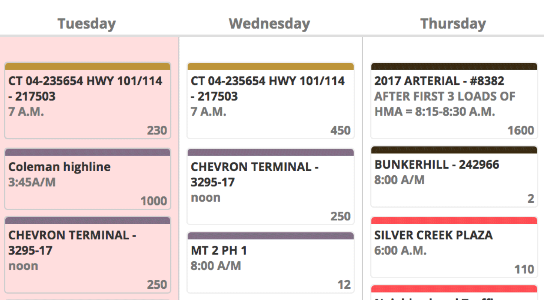
Task: Click the Tuesday column header
Action: coord(87,24)
